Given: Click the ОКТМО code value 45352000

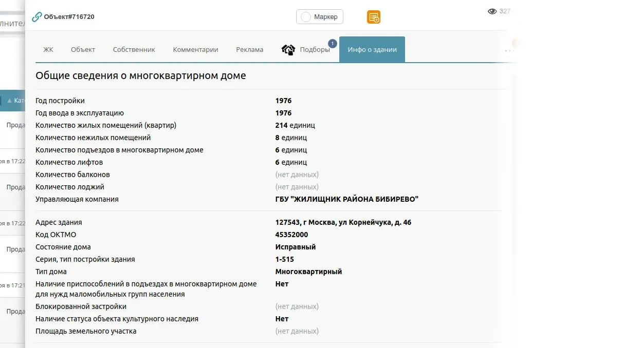Looking at the screenshot, I should pos(291,235).
